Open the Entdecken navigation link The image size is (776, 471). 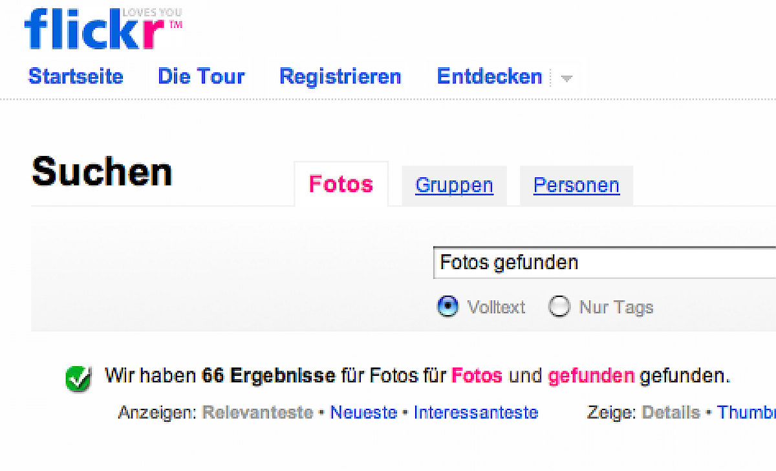click(490, 76)
